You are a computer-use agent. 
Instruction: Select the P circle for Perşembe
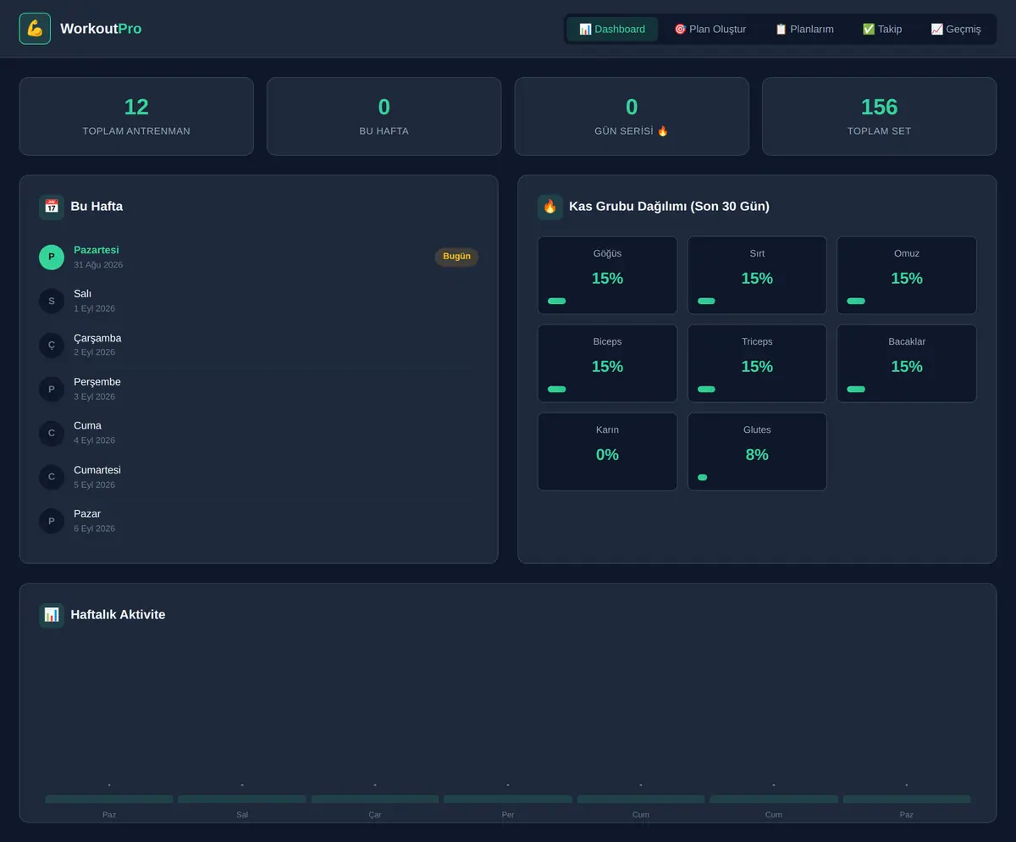pyautogui.click(x=52, y=389)
